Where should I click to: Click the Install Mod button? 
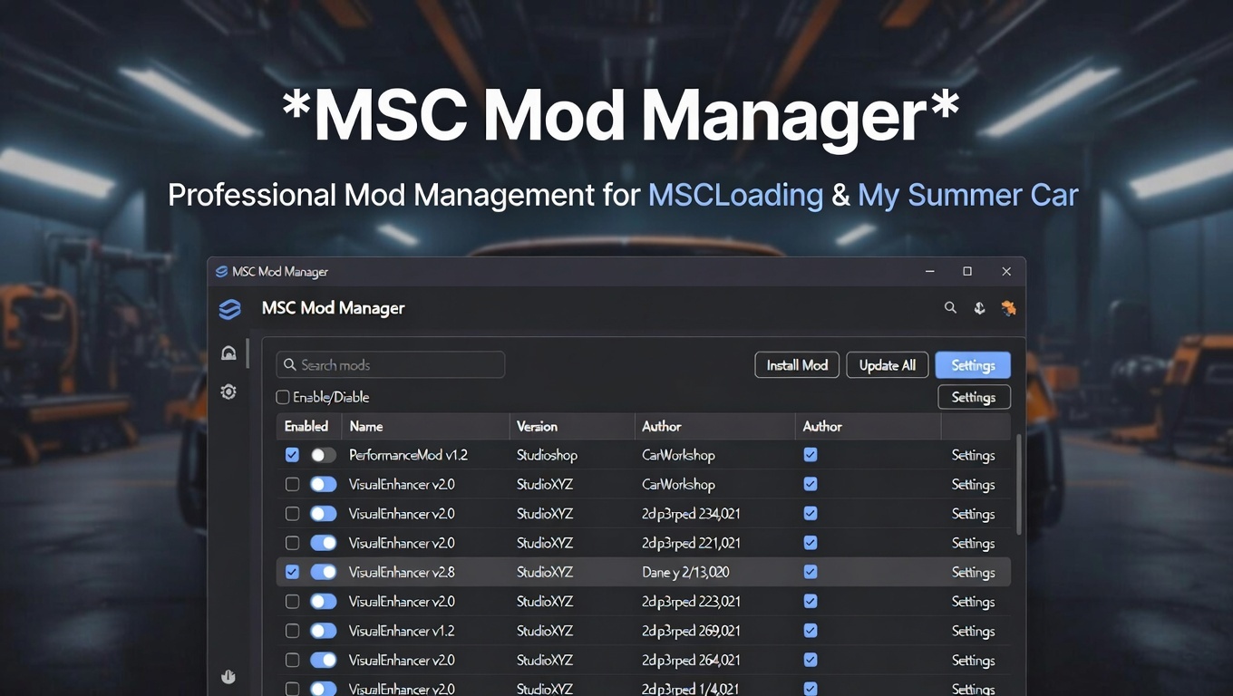(797, 365)
